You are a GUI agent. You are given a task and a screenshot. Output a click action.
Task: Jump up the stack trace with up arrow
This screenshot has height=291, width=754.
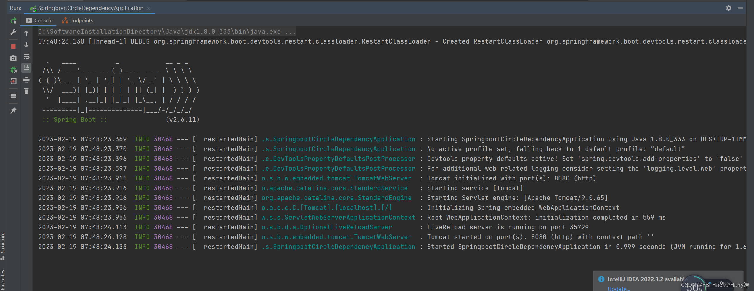pos(26,33)
